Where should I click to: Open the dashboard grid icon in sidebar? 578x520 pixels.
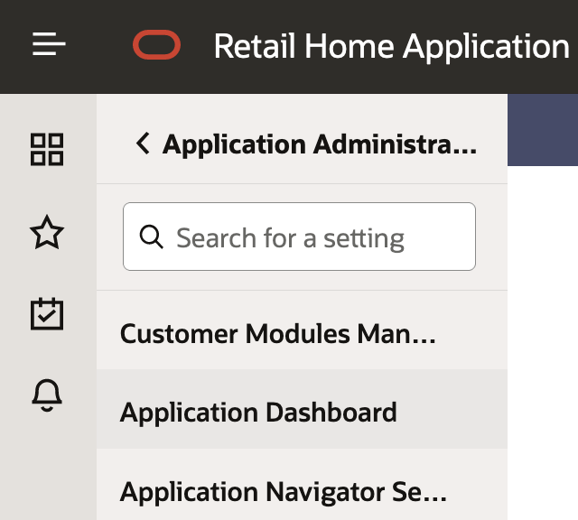tap(47, 149)
